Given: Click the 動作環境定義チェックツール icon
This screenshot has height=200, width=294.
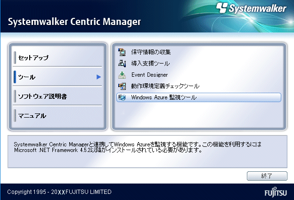Looking at the screenshot, I should (x=122, y=86).
